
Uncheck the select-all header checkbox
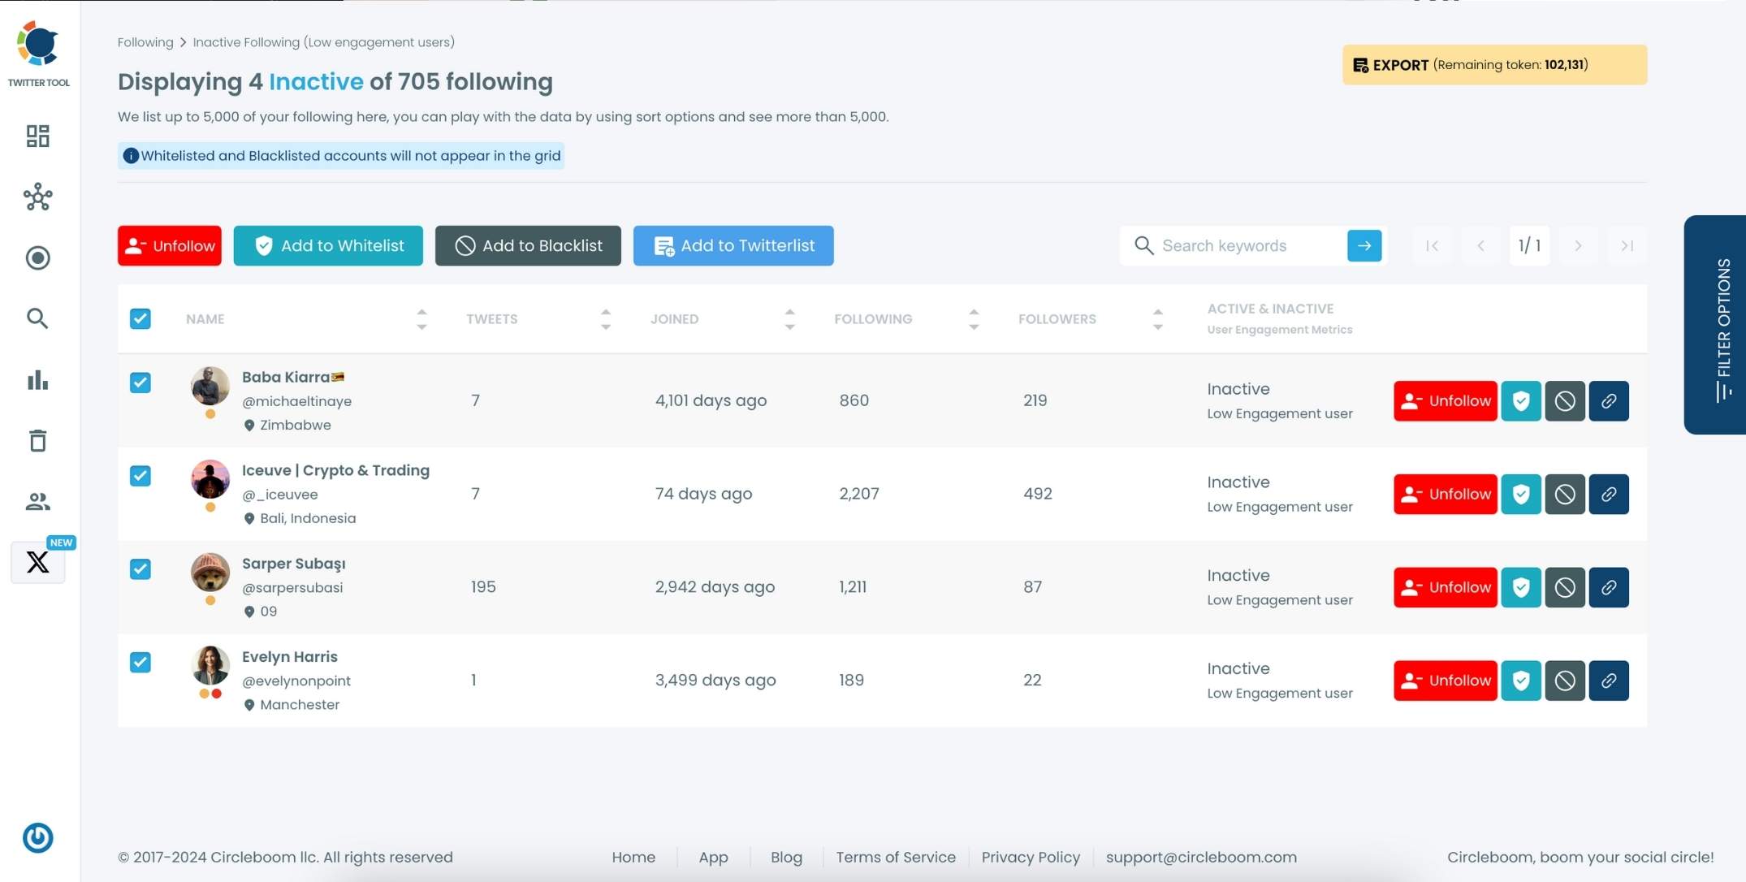pyautogui.click(x=140, y=318)
